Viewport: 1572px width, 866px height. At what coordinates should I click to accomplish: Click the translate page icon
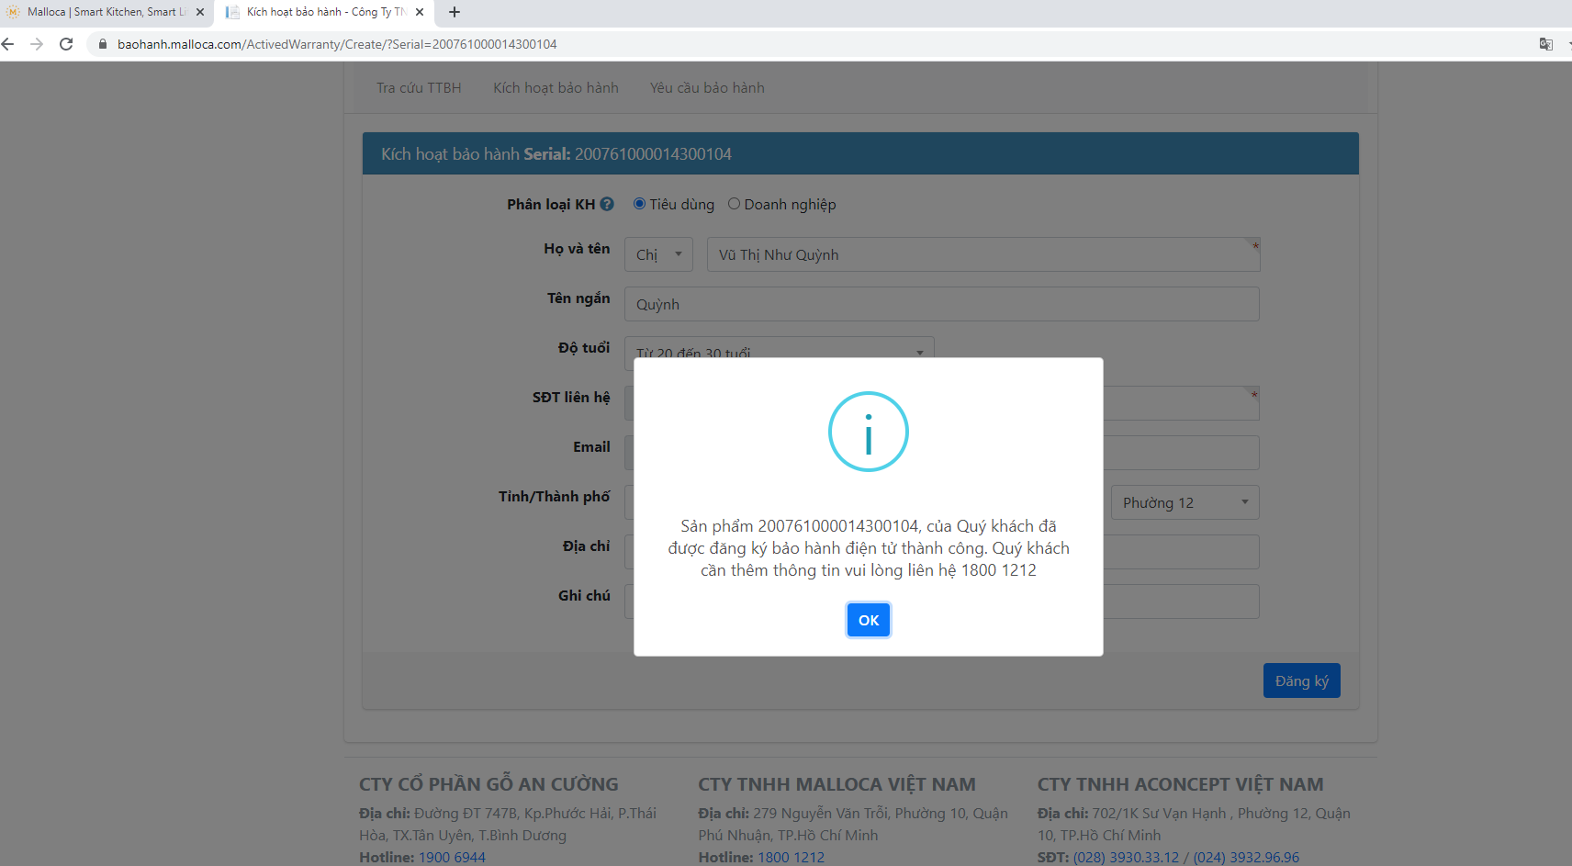pos(1546,44)
